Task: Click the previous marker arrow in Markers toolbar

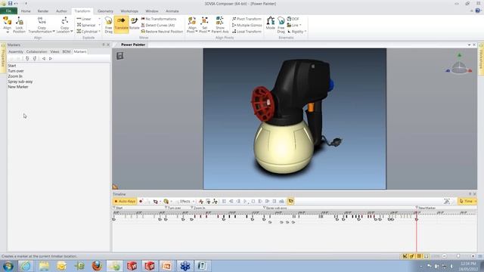Action: (x=44, y=59)
